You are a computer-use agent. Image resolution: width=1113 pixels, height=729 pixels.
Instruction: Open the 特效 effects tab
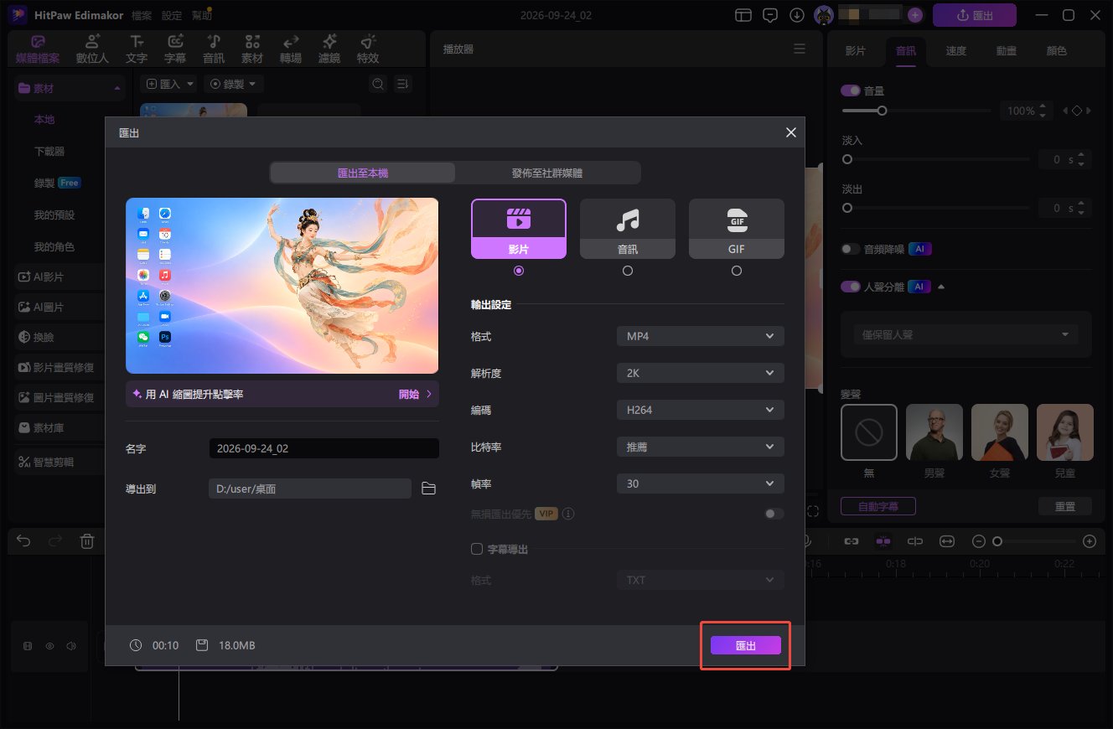(x=368, y=49)
